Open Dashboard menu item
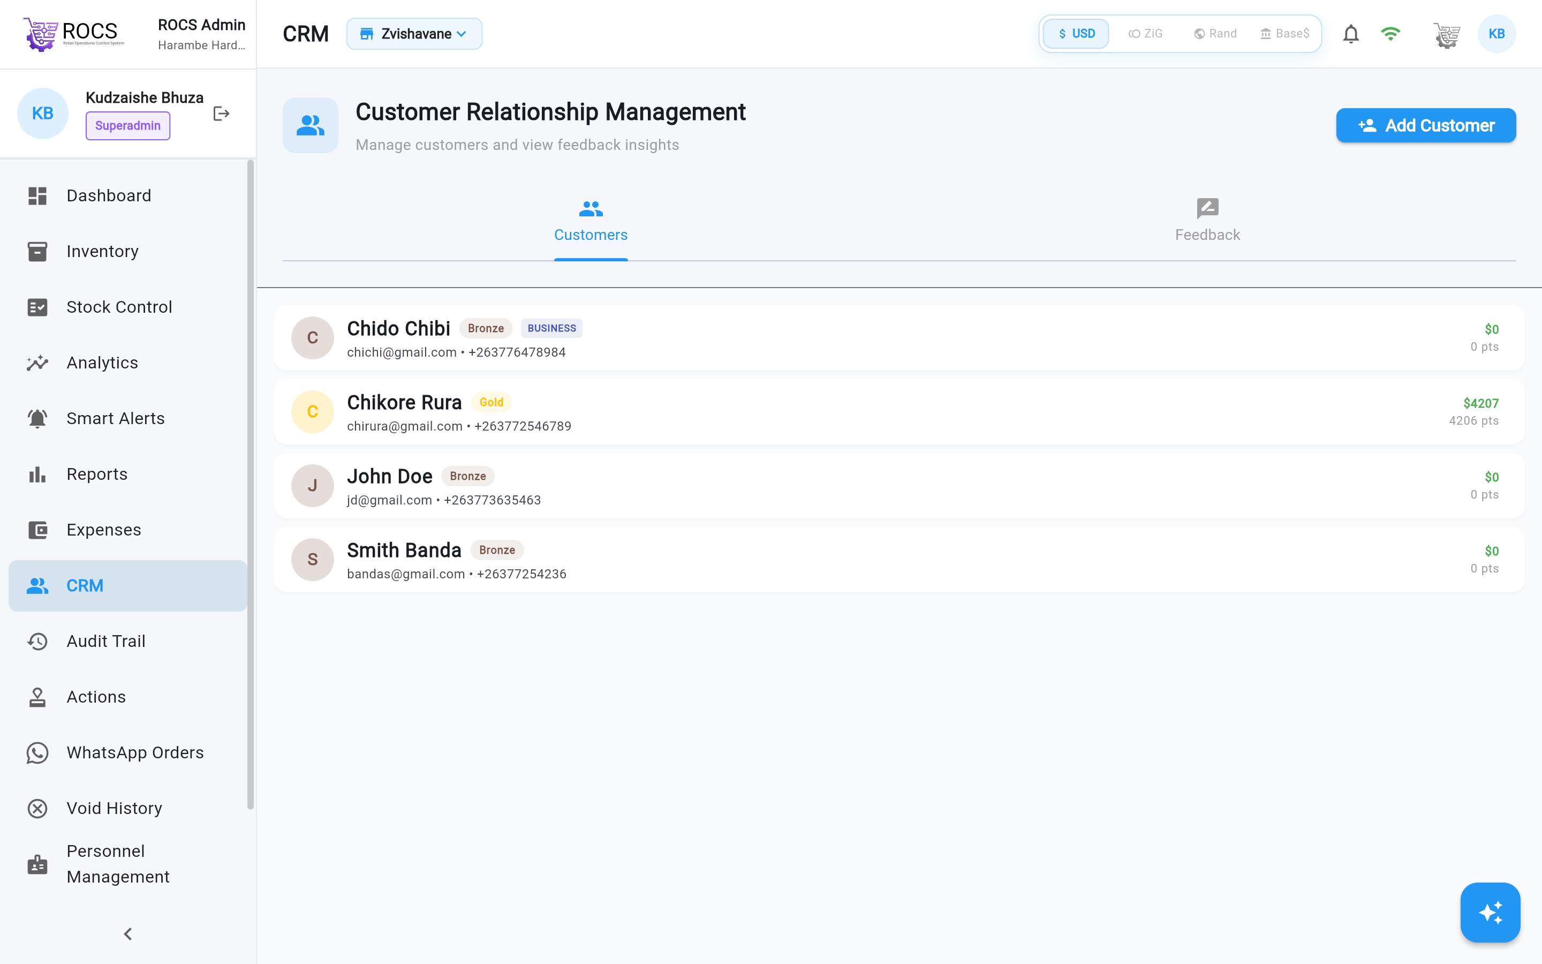Image resolution: width=1542 pixels, height=964 pixels. point(127,195)
